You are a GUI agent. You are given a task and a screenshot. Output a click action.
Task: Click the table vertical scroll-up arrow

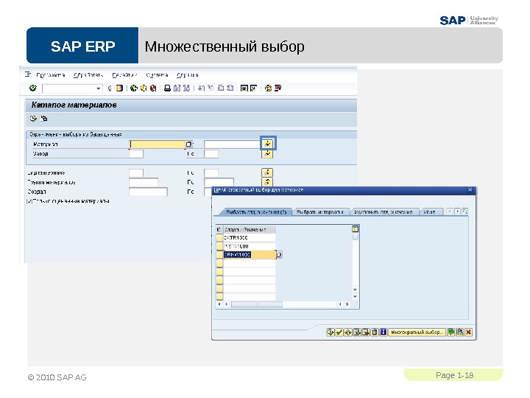pyautogui.click(x=355, y=290)
